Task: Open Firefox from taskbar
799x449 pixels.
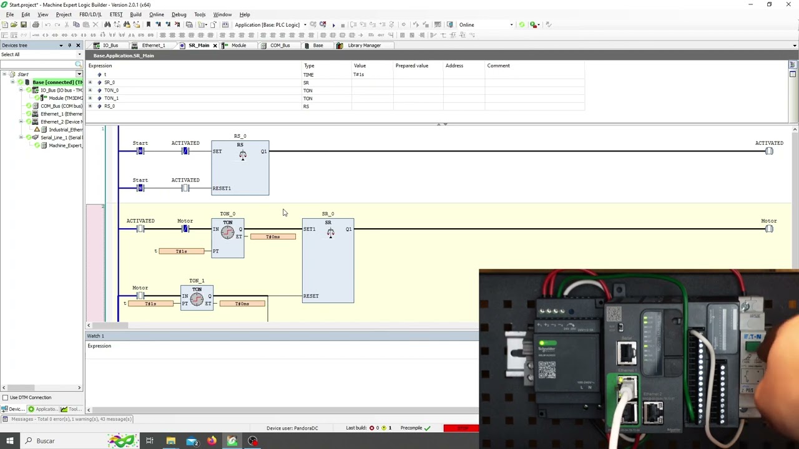Action: pos(212,441)
